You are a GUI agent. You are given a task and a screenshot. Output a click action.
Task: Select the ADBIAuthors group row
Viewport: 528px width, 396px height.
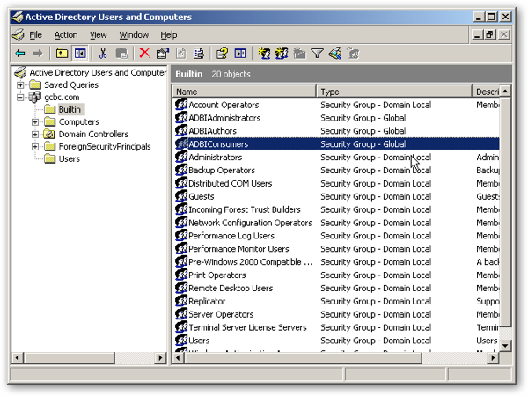[336, 131]
